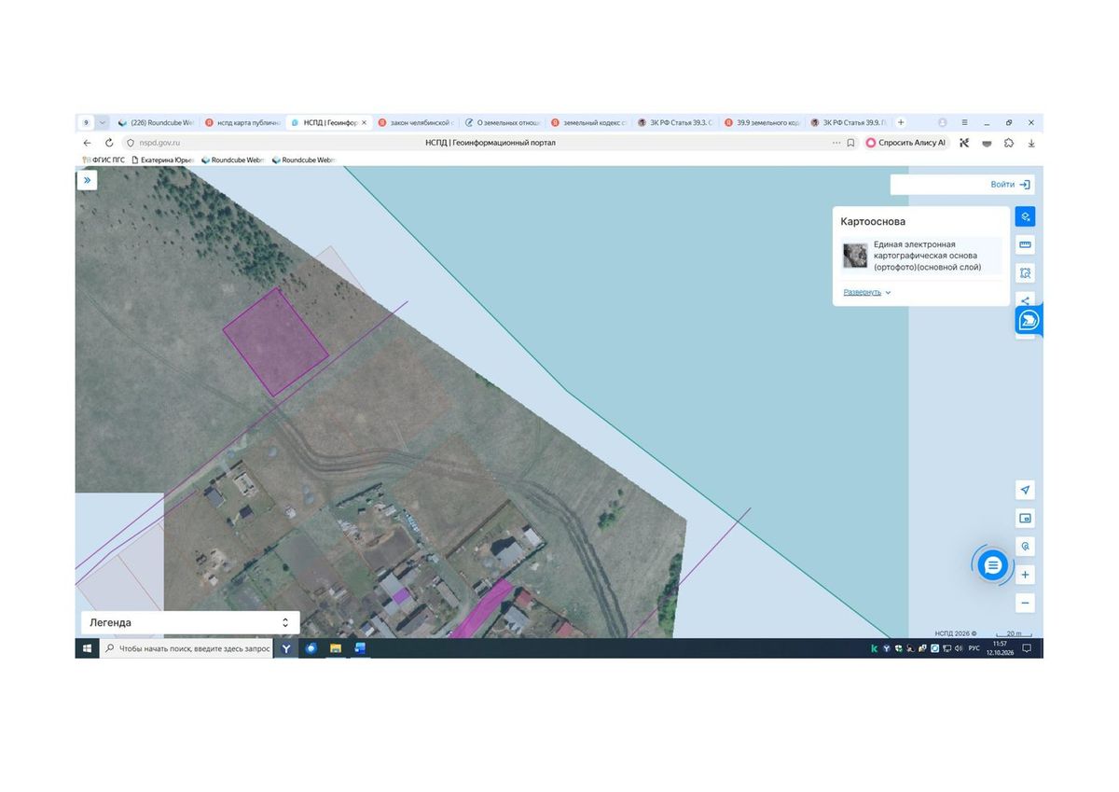Open the assistant widget tab on the right edge

(x=1029, y=320)
